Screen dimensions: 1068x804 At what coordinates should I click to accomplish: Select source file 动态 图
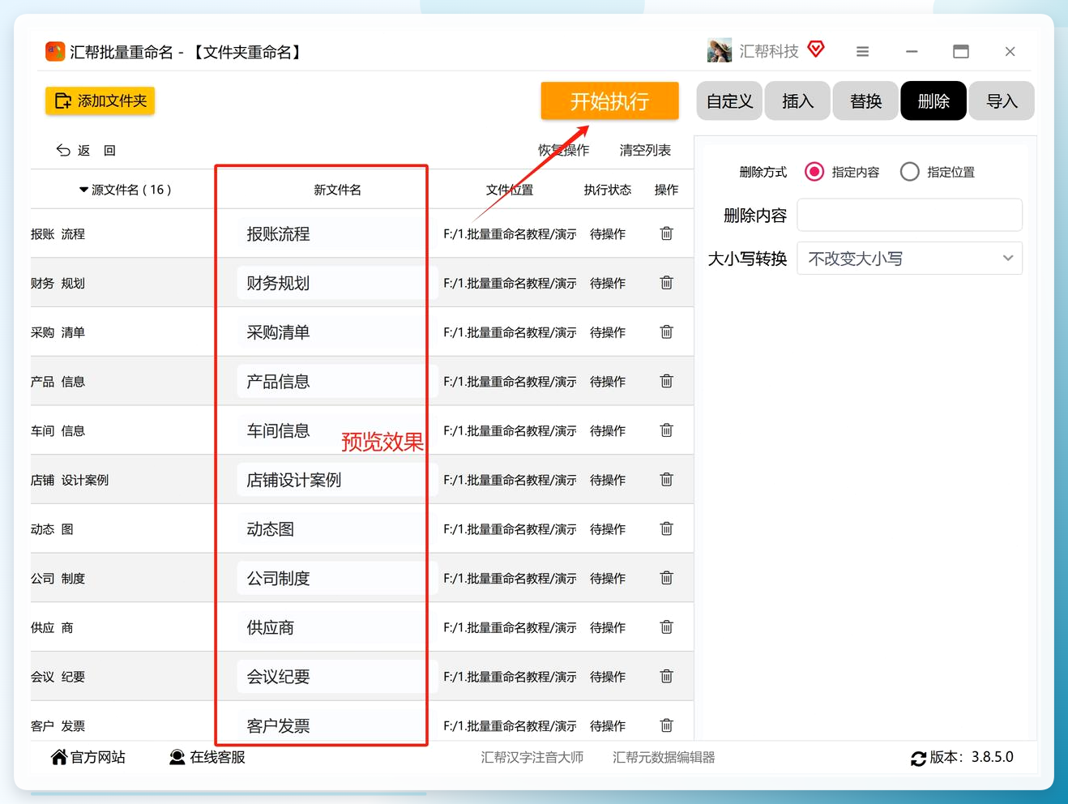pyautogui.click(x=52, y=529)
